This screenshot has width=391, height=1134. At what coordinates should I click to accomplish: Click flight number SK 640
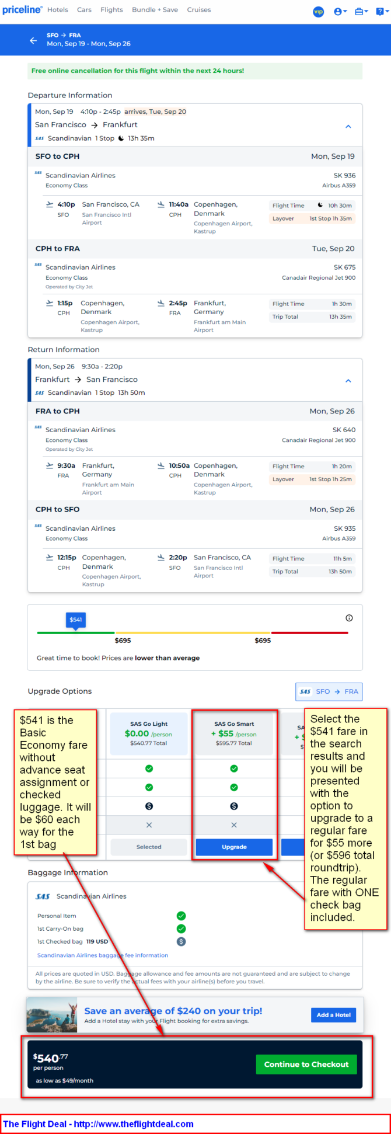344,430
